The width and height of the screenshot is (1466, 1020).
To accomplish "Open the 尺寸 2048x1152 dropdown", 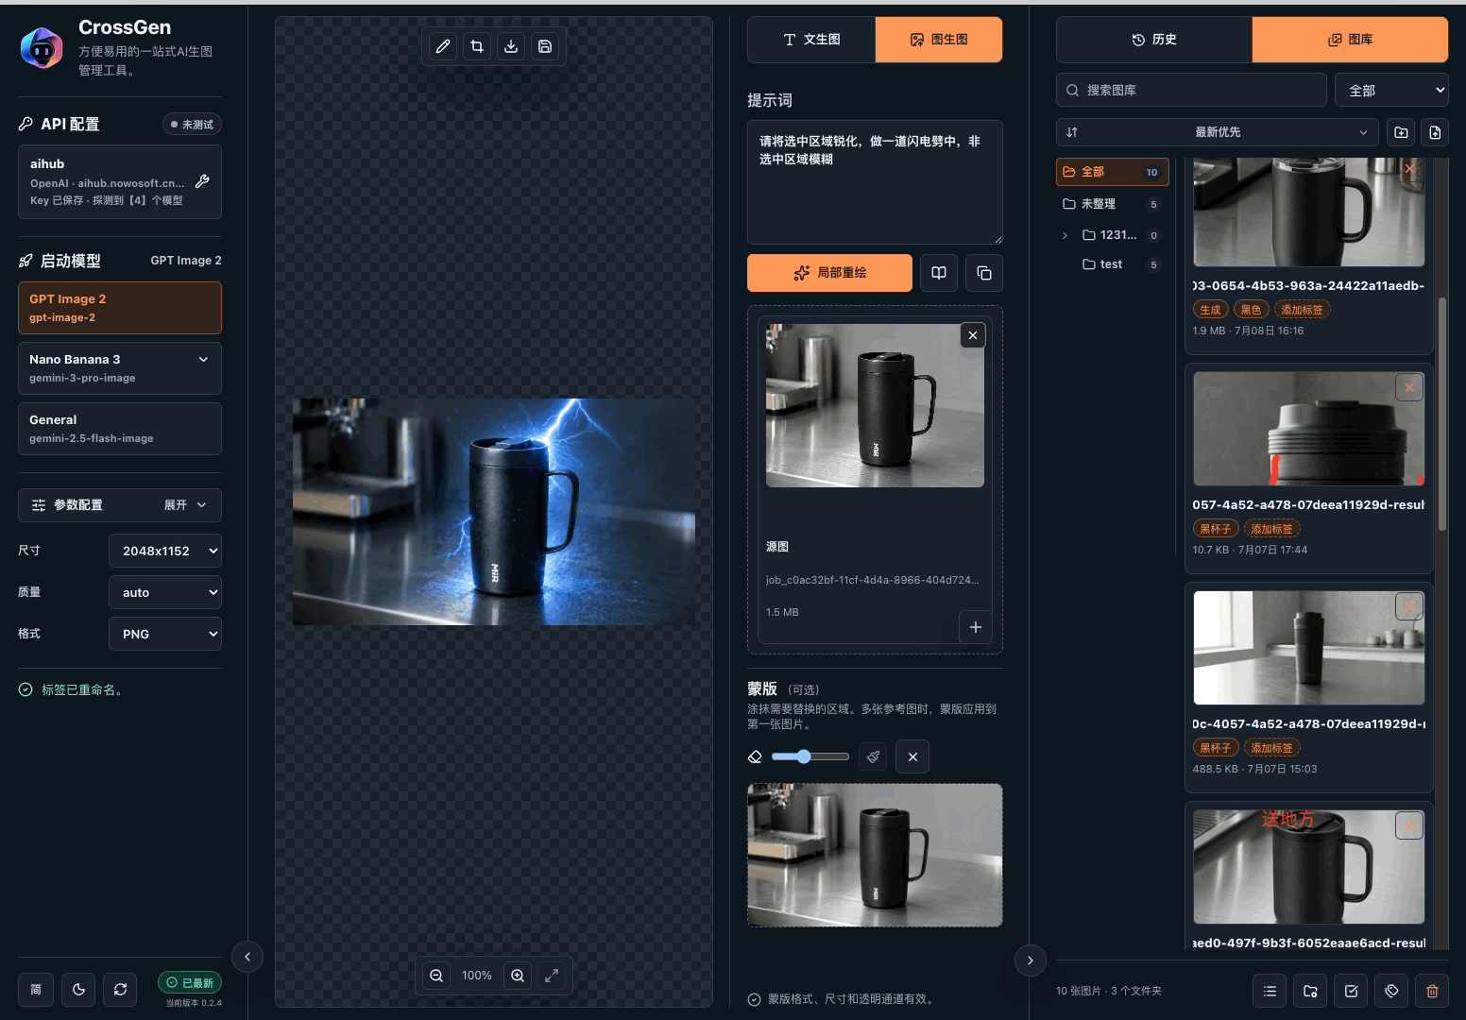I will 165,551.
